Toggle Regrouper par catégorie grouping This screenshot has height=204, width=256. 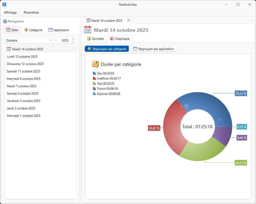pyautogui.click(x=107, y=49)
